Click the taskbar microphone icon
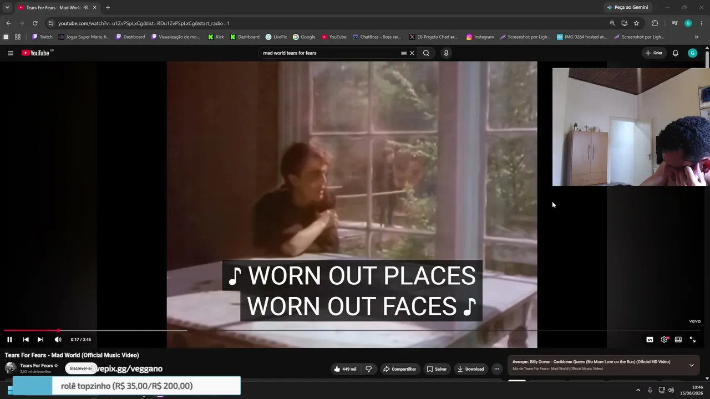 [x=650, y=390]
